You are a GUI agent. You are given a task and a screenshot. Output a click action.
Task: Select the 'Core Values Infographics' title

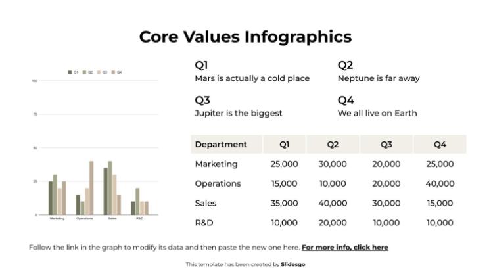click(245, 37)
